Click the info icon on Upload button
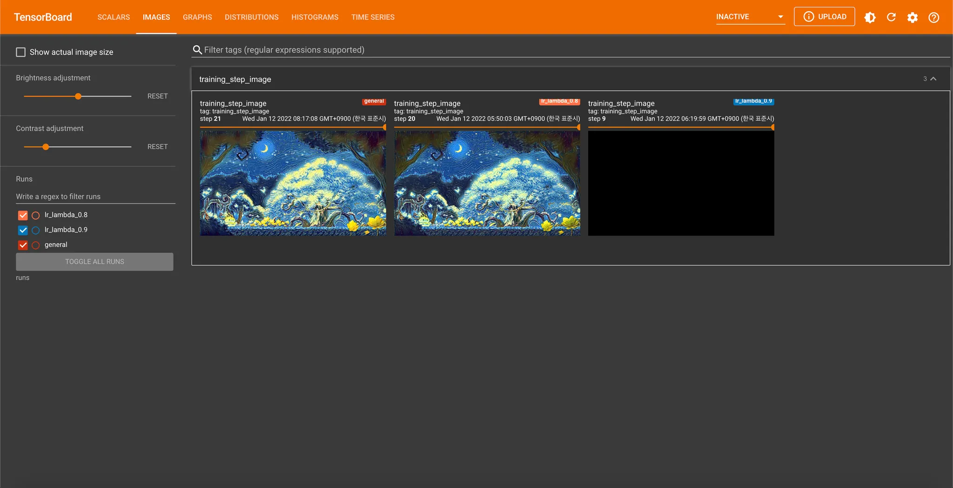Image resolution: width=953 pixels, height=488 pixels. coord(809,17)
